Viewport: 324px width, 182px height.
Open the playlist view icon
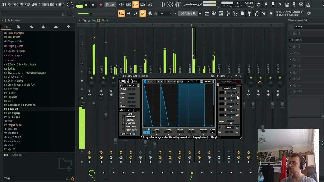click(x=207, y=13)
